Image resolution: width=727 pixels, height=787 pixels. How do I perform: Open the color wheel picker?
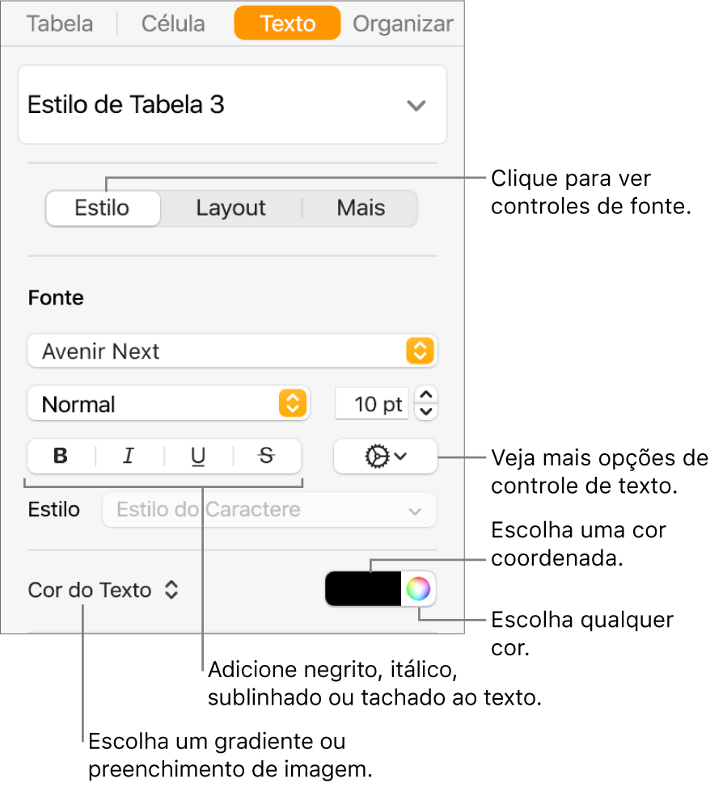pyautogui.click(x=418, y=589)
